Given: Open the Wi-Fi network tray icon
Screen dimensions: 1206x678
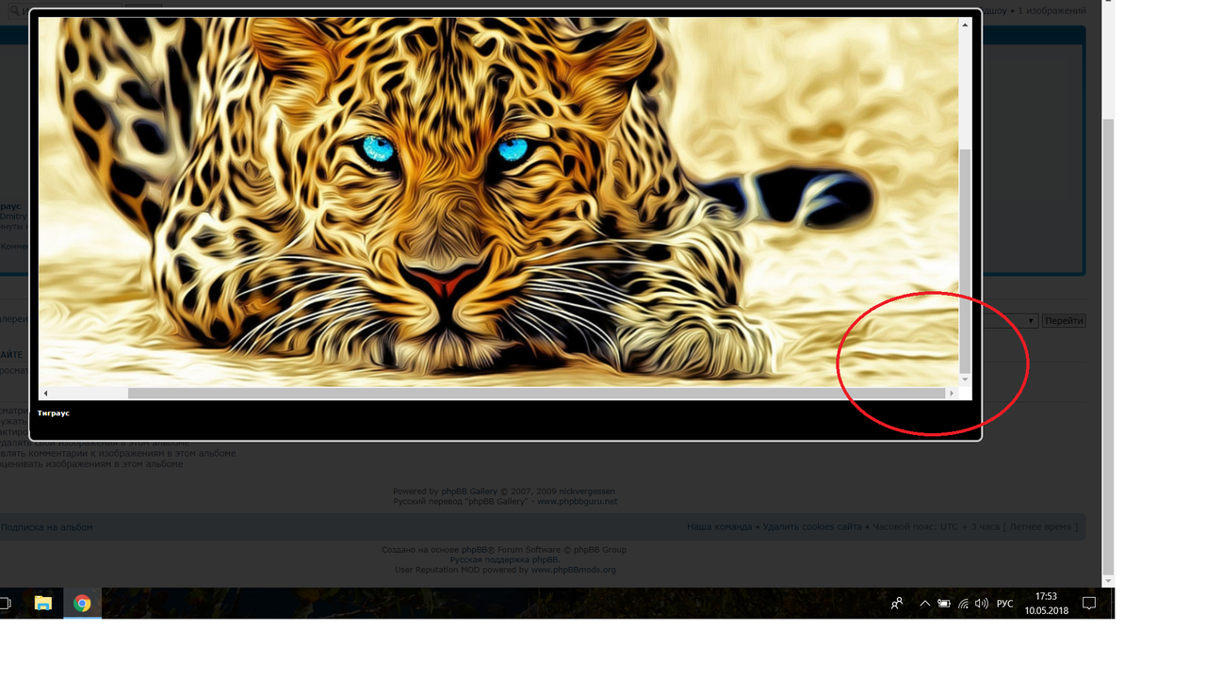Looking at the screenshot, I should pyautogui.click(x=963, y=604).
